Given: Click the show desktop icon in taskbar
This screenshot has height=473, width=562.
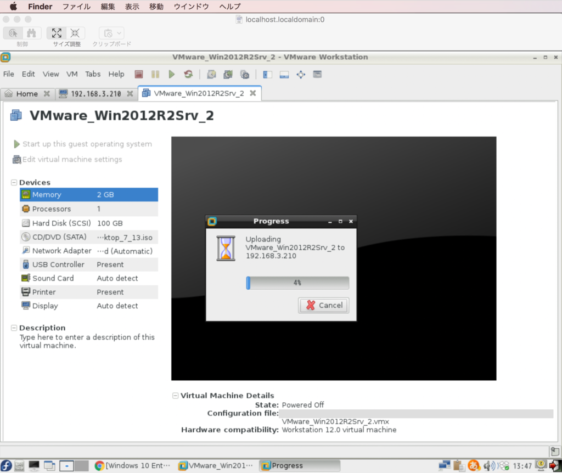Looking at the screenshot, I should [x=34, y=465].
